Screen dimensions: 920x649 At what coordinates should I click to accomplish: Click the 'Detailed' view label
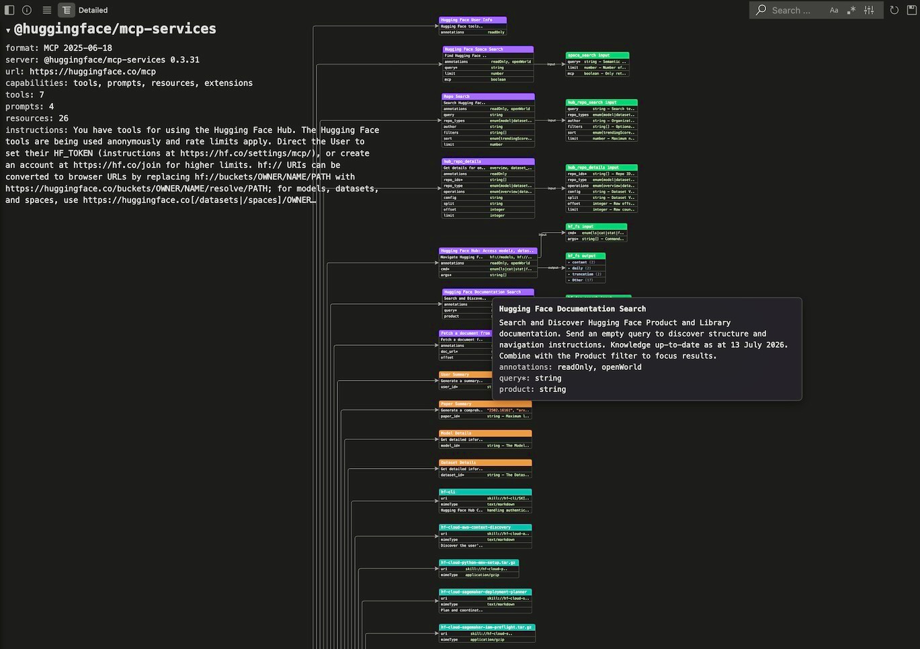click(x=93, y=10)
